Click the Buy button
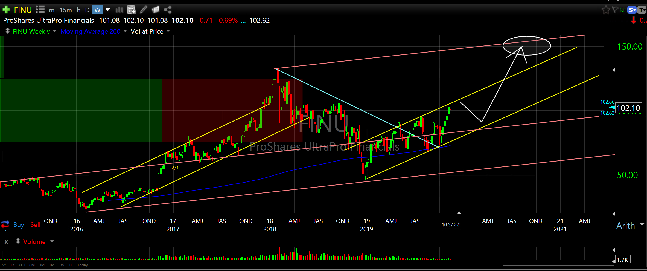Viewport: 647px width, 271px height. 19,225
